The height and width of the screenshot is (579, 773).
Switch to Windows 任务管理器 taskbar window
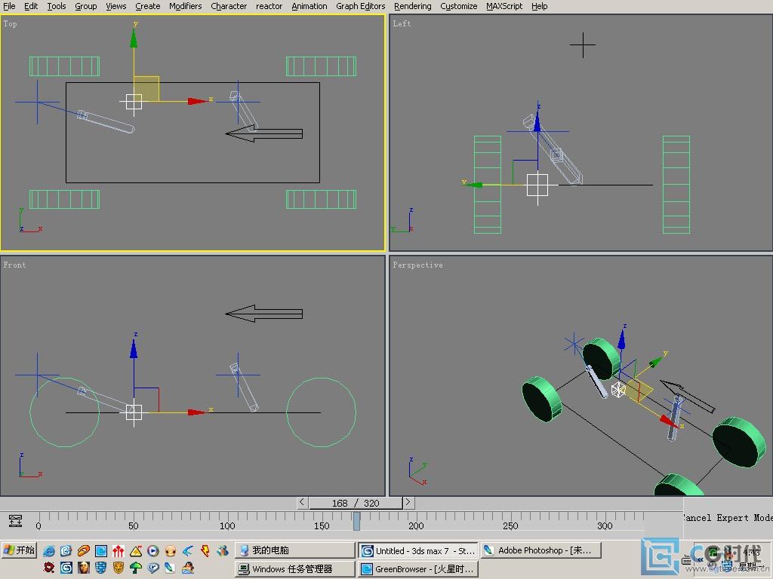coord(295,568)
